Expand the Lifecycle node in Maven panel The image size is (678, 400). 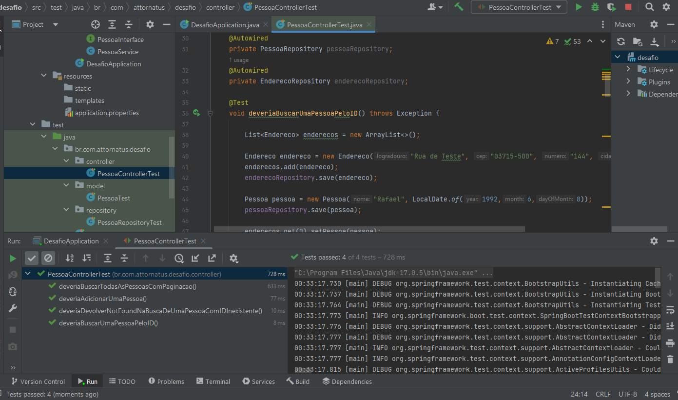(629, 70)
